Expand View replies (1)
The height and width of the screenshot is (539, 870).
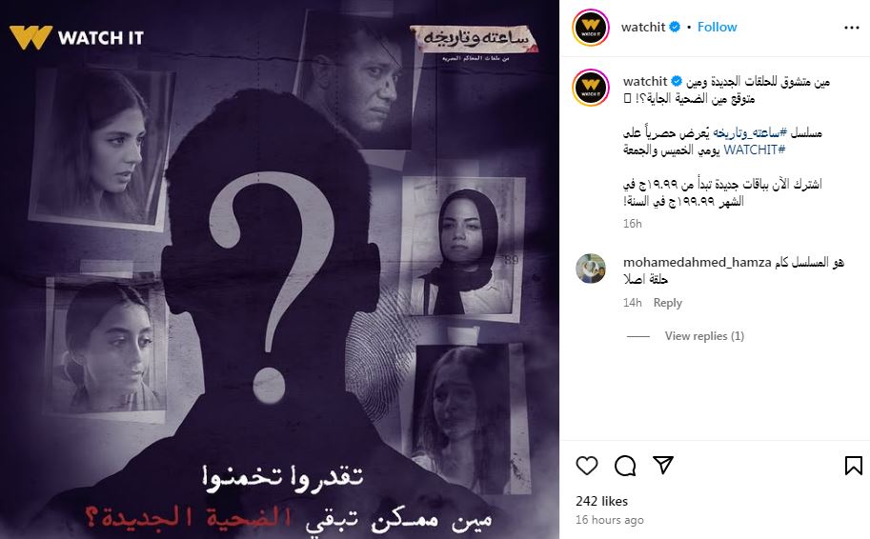point(704,336)
